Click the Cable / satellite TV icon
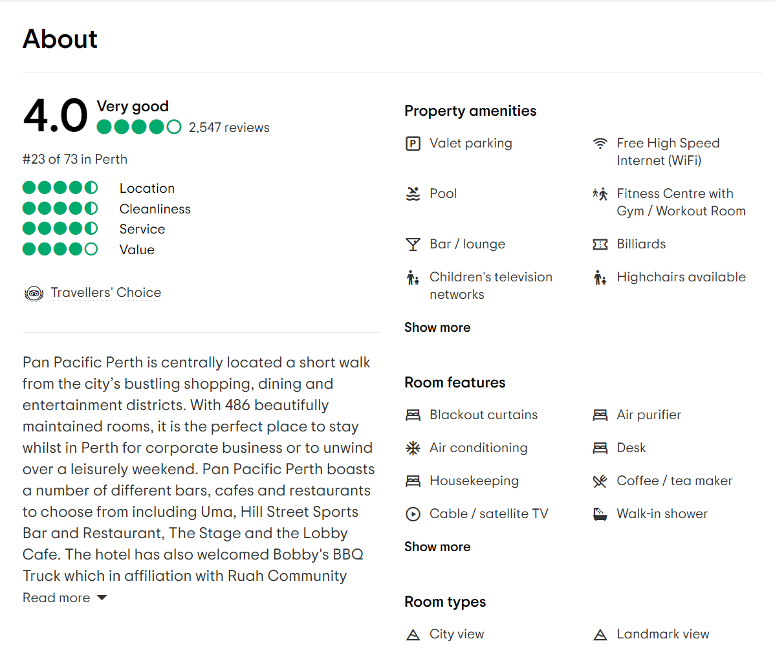 413,514
